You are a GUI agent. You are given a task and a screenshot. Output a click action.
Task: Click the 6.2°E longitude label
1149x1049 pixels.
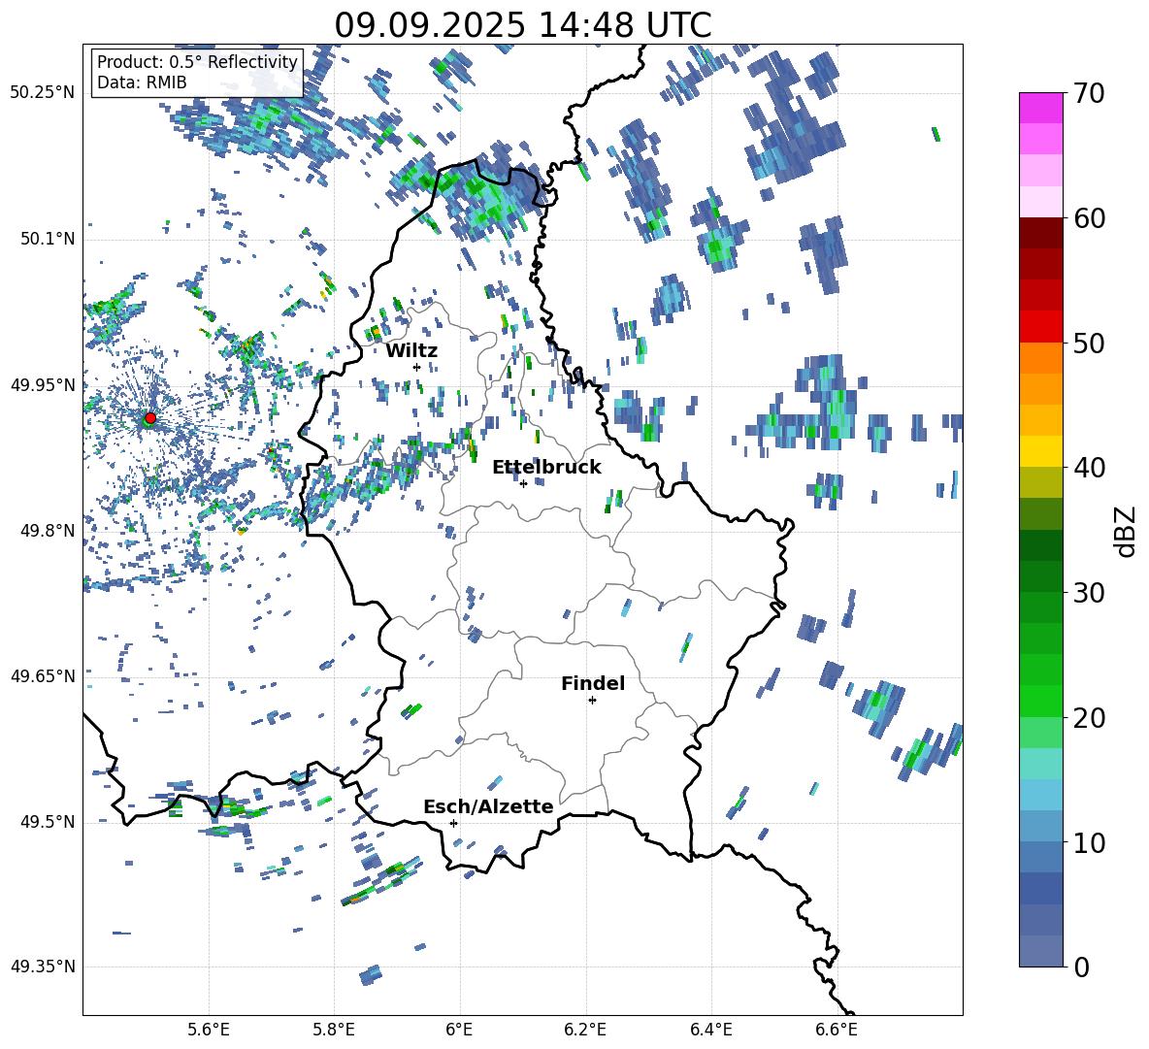click(585, 1030)
